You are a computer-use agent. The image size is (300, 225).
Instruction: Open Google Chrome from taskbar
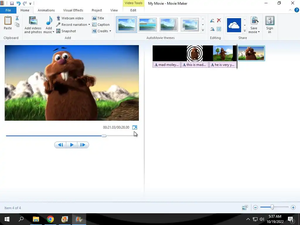coord(50,219)
